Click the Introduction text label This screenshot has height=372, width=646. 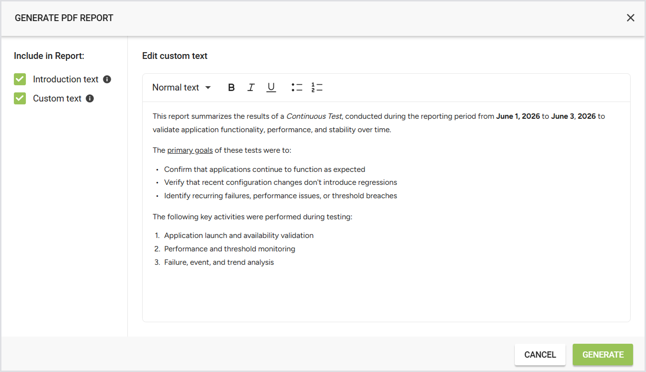66,79
